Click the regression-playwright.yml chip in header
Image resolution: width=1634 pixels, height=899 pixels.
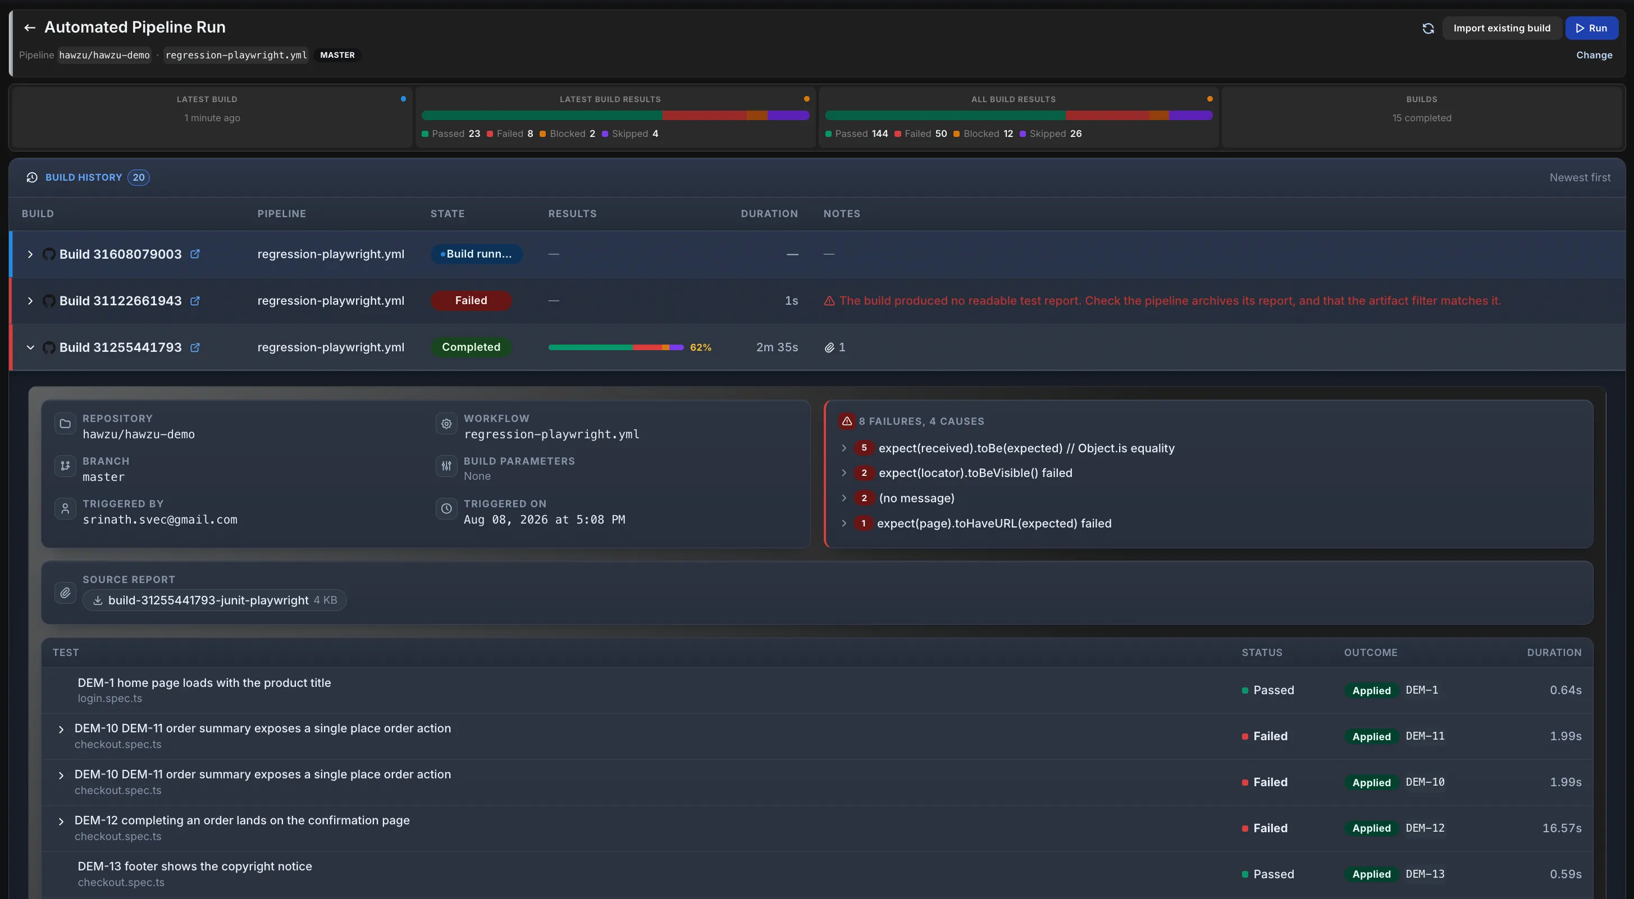coord(236,55)
